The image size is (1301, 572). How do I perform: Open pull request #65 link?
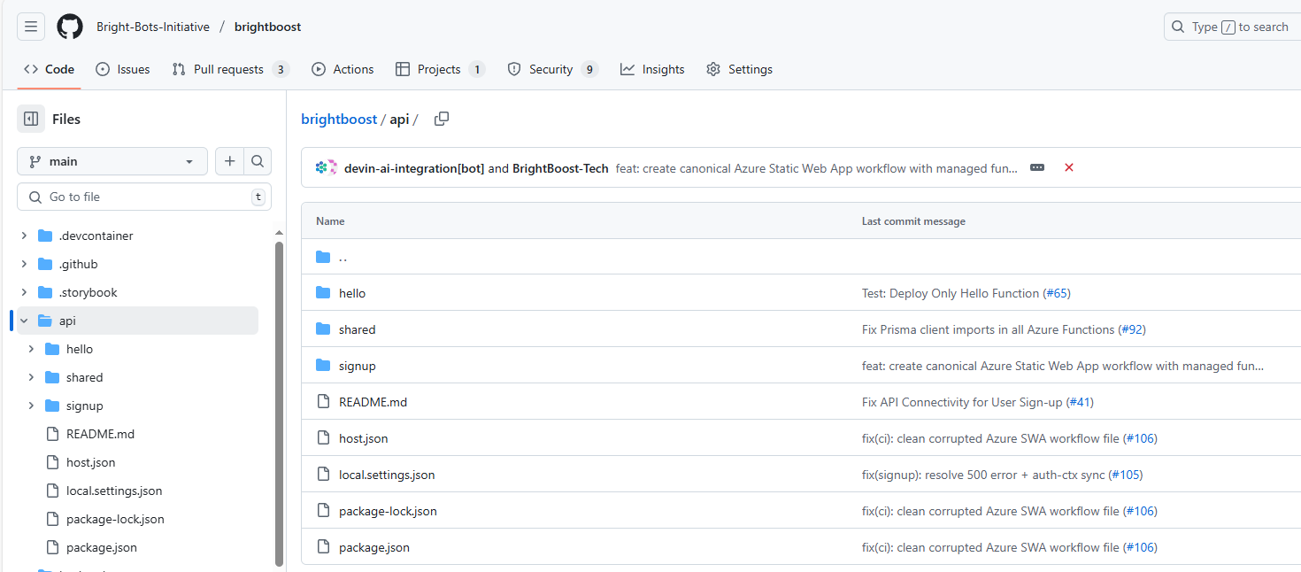(x=1057, y=293)
